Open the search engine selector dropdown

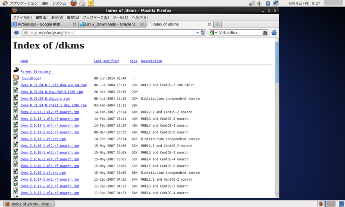(213, 32)
